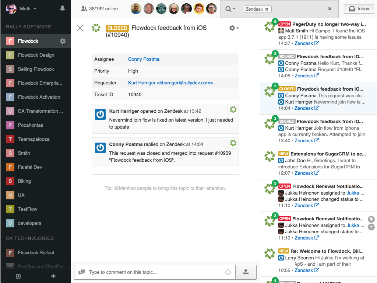Collapse the sidebar with arrow icon
This screenshot has height=283, width=377.
point(18,276)
